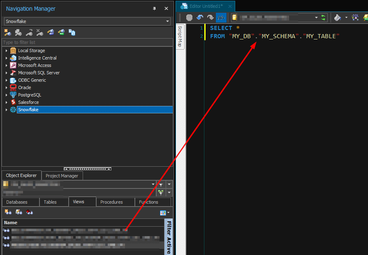This screenshot has height=255, width=368.
Task: Click the Name column header
Action: tap(83, 223)
